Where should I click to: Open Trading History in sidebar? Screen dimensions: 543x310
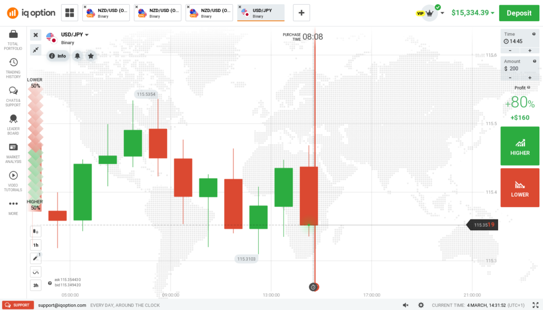[x=13, y=63]
